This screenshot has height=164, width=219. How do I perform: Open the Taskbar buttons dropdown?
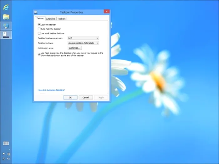83,43
